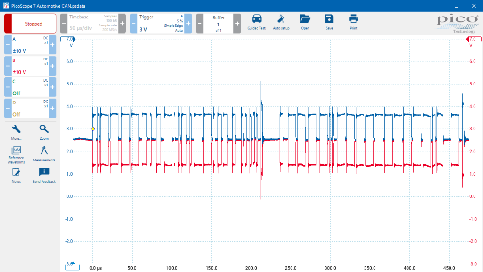Open the Guided Tests car icon
Viewport: 483px width, 272px height.
pos(257,22)
